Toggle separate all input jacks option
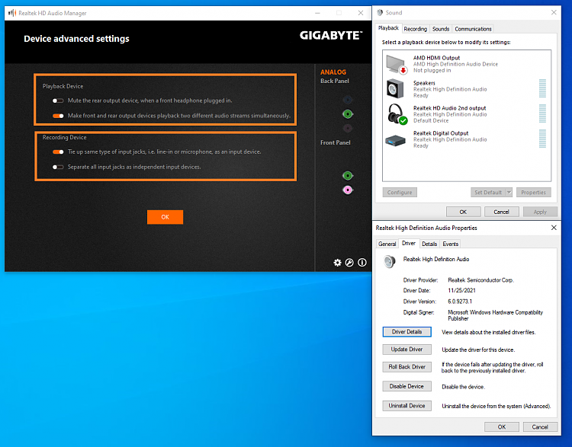This screenshot has width=572, height=447. click(58, 168)
